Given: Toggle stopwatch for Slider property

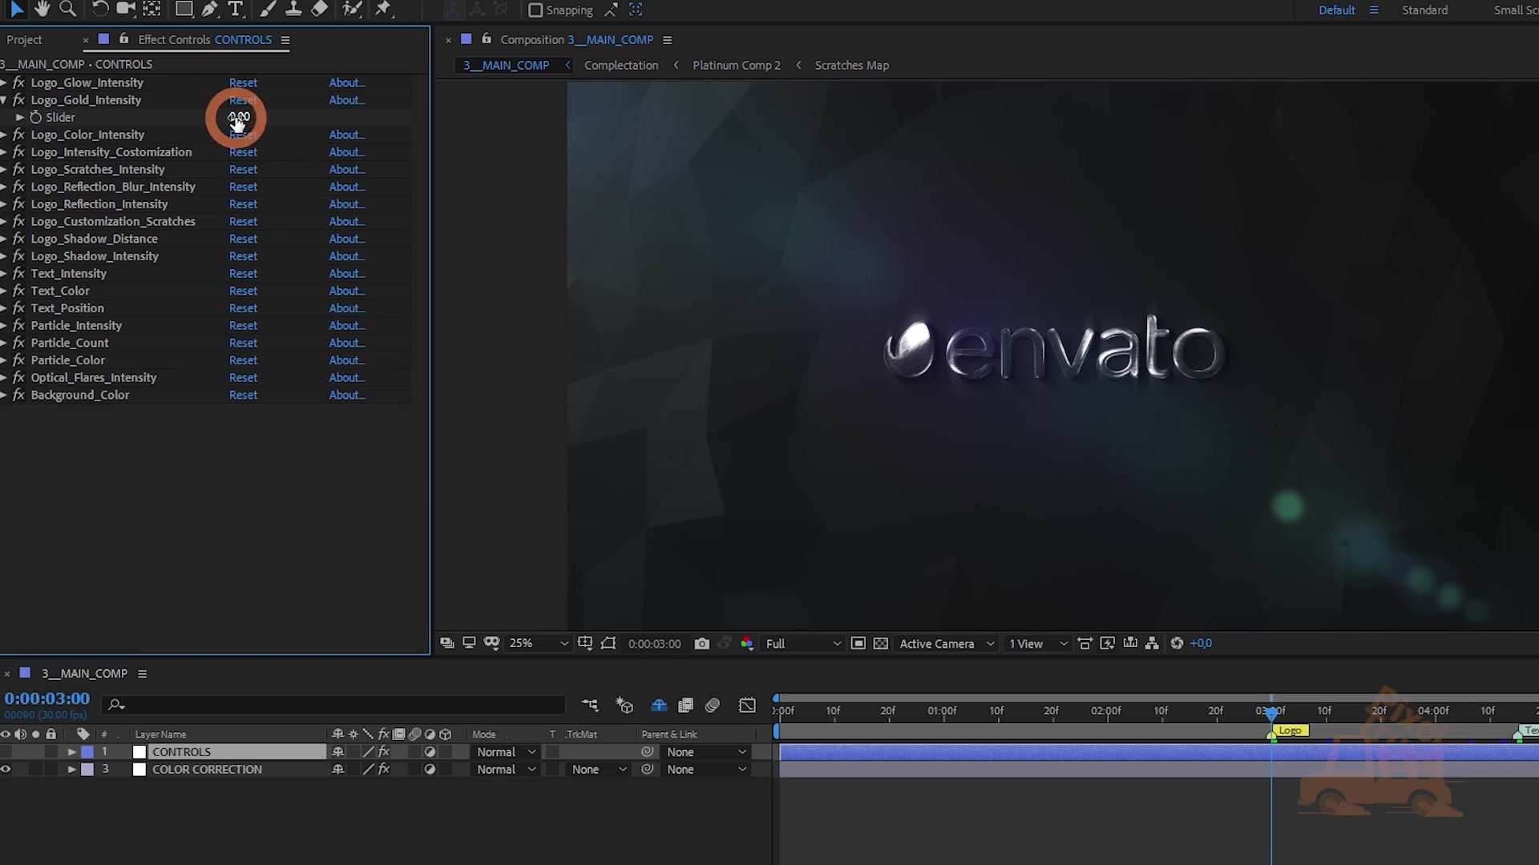Looking at the screenshot, I should point(35,117).
